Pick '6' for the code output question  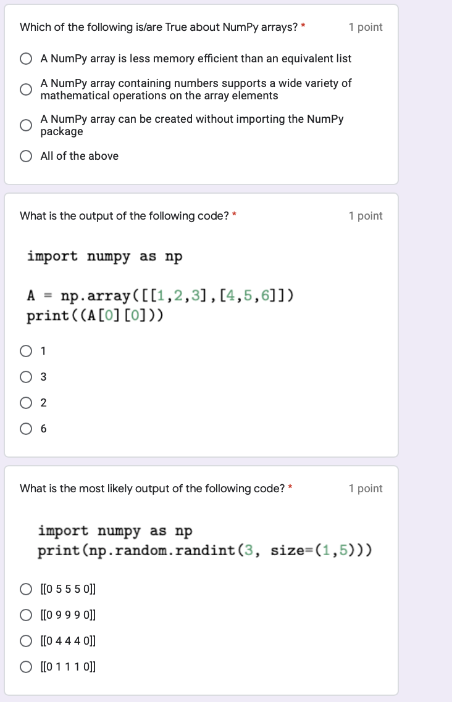[25, 429]
